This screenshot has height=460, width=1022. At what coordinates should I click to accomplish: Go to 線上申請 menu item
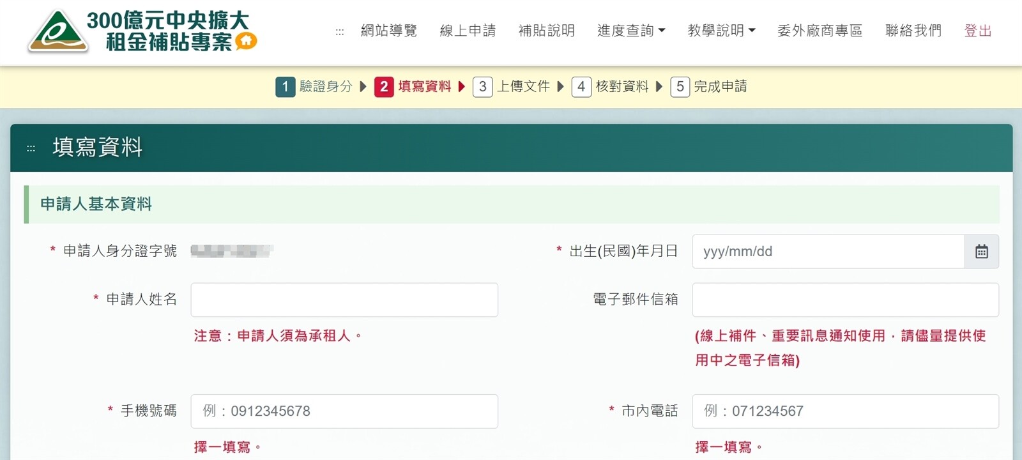(x=468, y=31)
